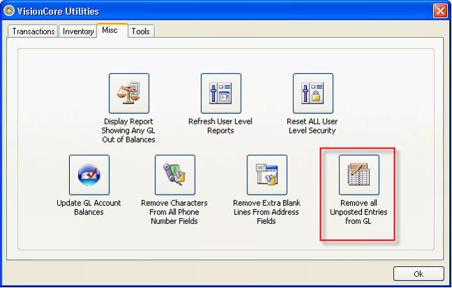Click the 'Update GL Account Balances' label

pyautogui.click(x=89, y=207)
